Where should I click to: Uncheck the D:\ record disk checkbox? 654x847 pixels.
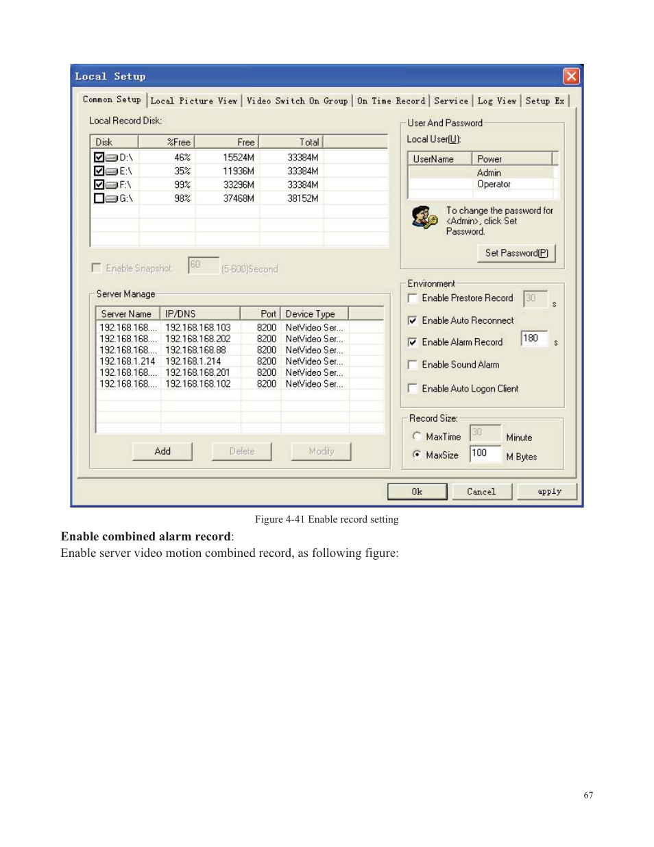[99, 157]
